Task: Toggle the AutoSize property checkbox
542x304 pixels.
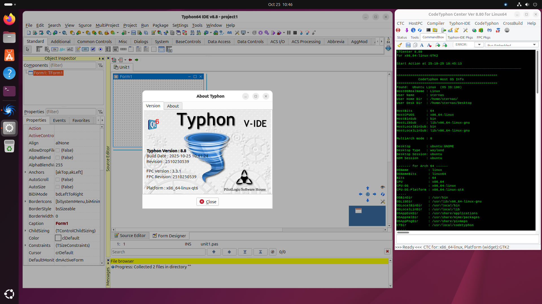Action: [58, 187]
